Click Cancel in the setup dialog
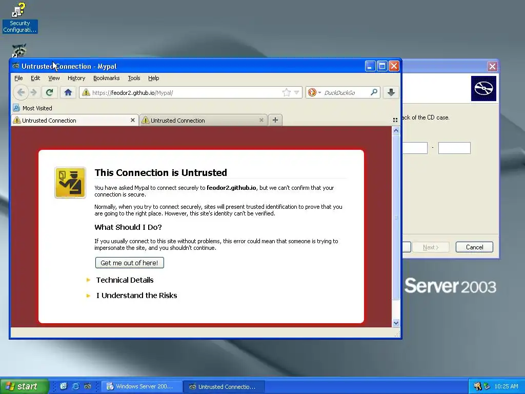The image size is (525, 394). point(474,247)
